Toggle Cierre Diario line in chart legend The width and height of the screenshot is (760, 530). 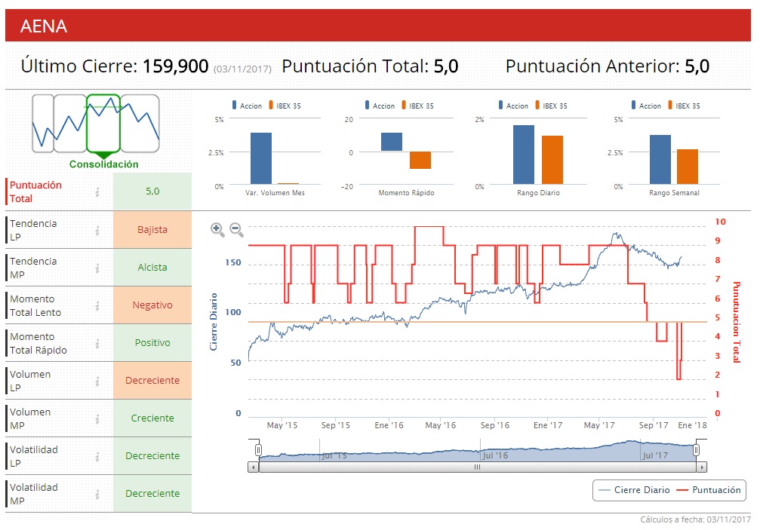[634, 490]
